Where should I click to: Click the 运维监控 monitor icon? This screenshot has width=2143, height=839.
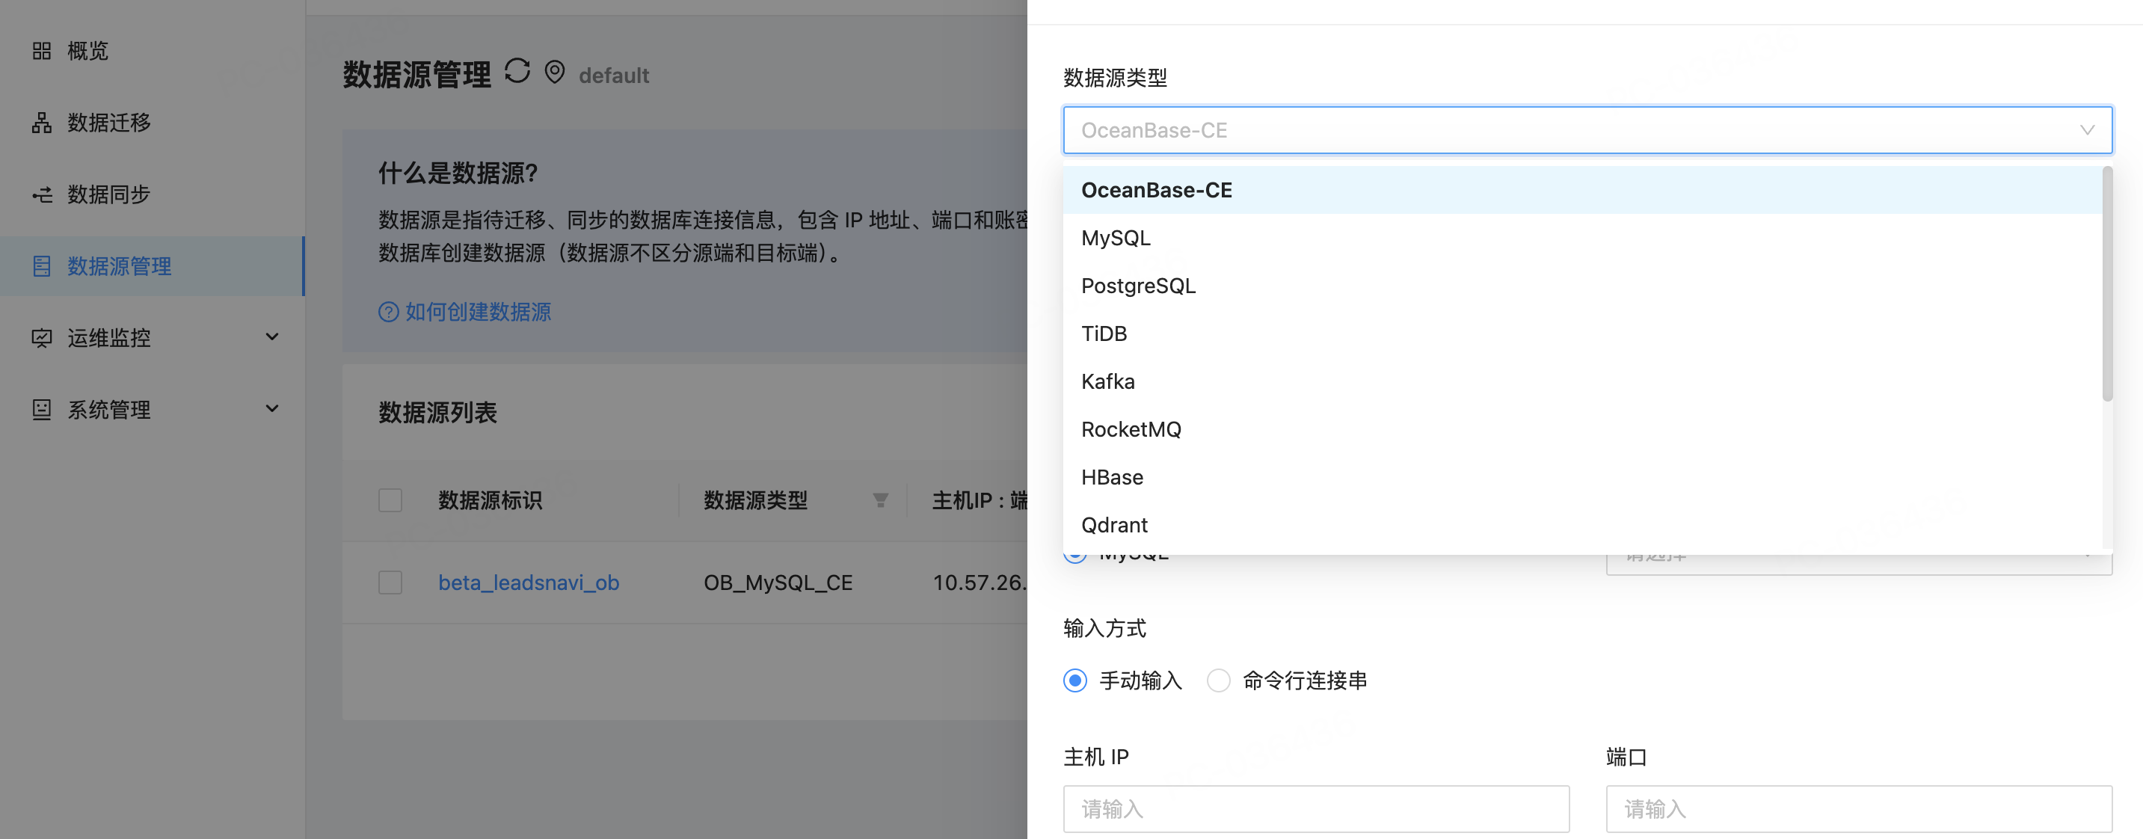[42, 338]
